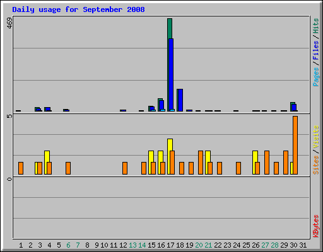The width and height of the screenshot is (323, 252).
Task: Click the orange Sites bar for day 12
Action: point(125,168)
